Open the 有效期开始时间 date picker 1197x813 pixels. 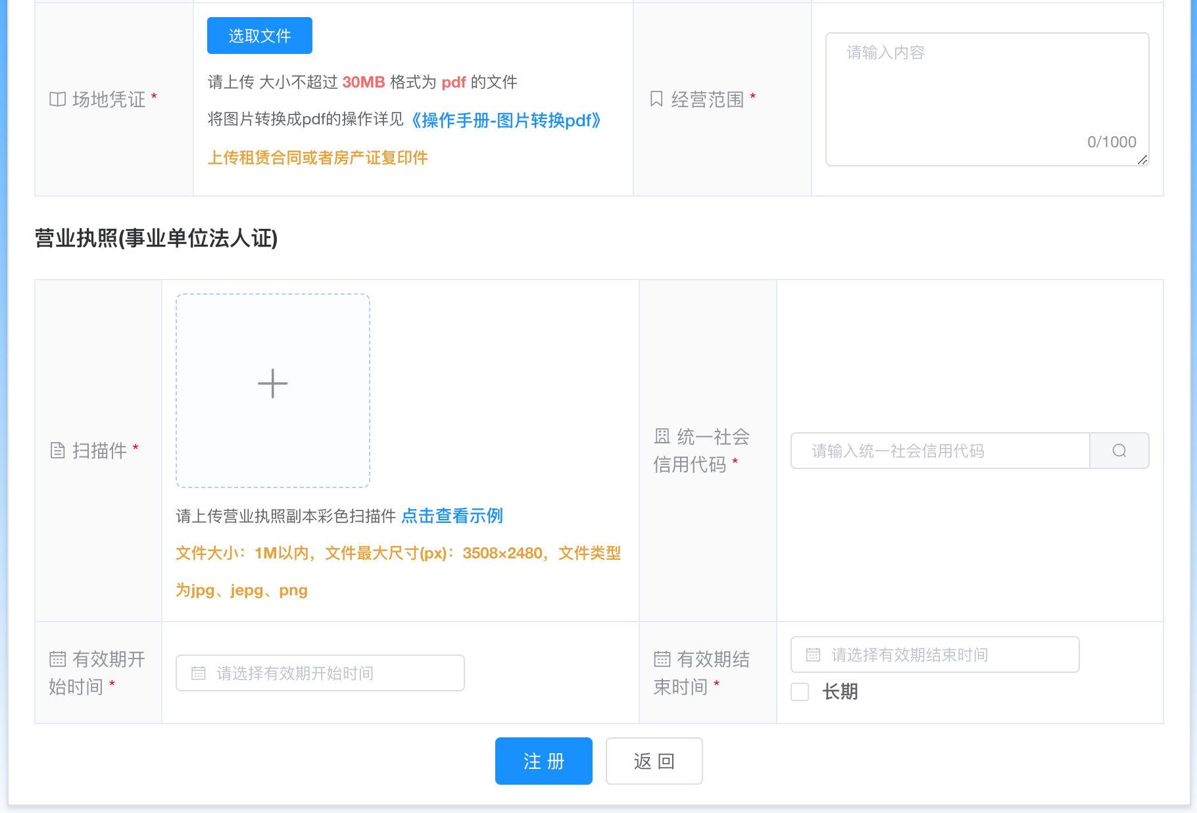coord(320,673)
